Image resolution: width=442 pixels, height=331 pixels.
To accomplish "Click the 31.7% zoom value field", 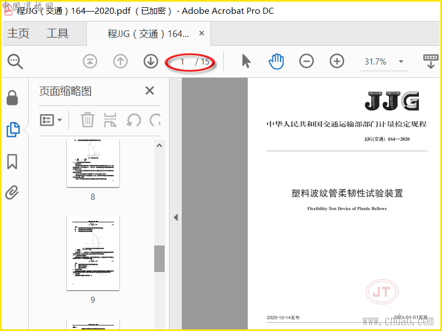I will [376, 62].
